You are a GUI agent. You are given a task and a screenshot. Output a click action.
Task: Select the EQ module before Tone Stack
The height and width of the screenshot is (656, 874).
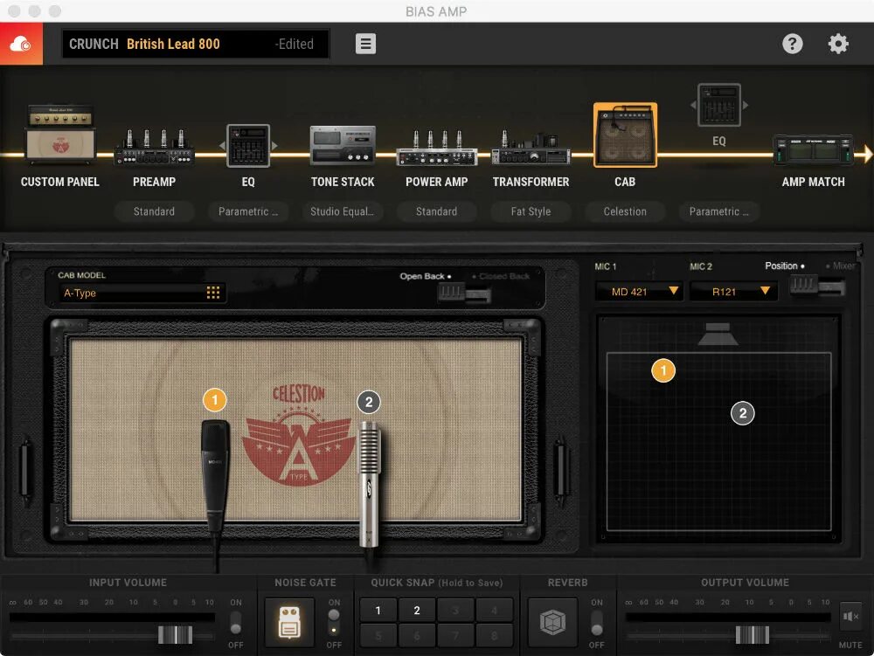point(248,145)
